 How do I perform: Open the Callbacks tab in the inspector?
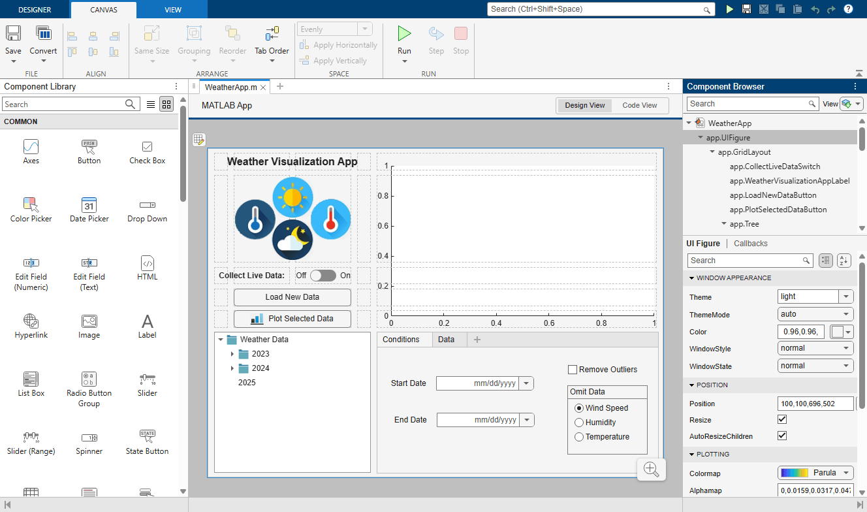(x=751, y=244)
